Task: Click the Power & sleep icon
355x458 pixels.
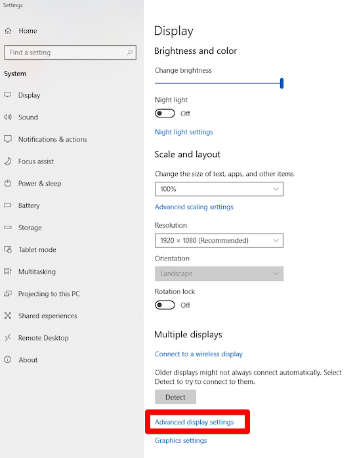Action: [8, 184]
